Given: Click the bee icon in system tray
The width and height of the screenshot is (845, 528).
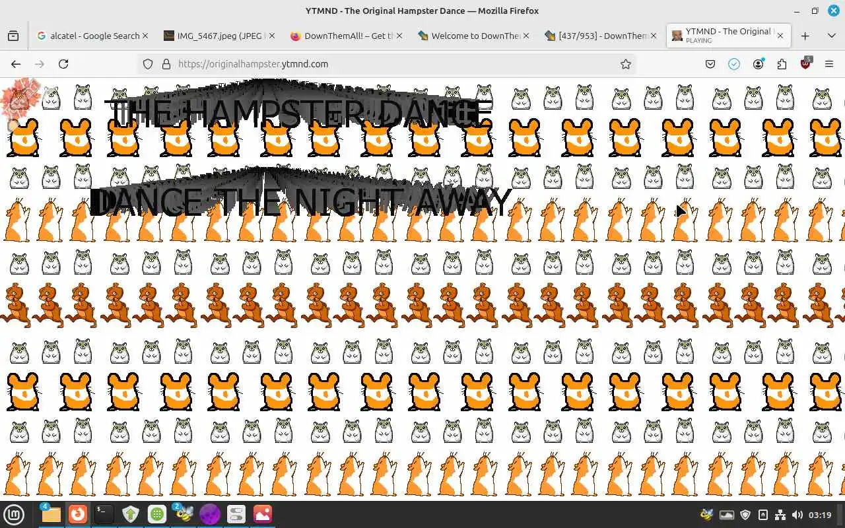Looking at the screenshot, I should point(707,515).
